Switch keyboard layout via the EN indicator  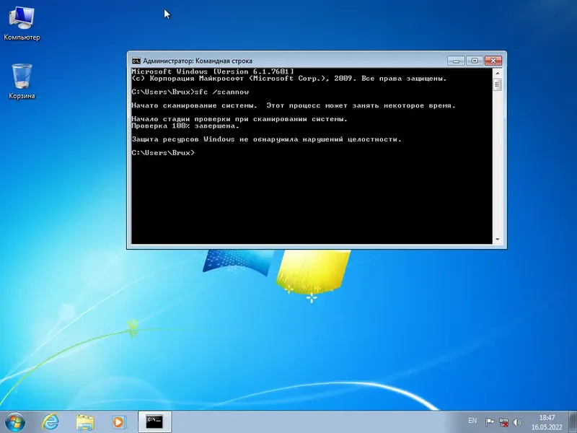(472, 421)
